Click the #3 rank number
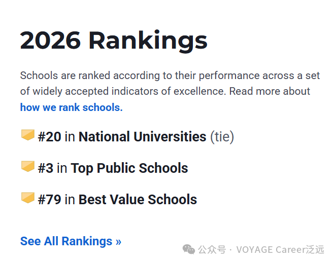Image resolution: width=335 pixels, height=263 pixels. tap(45, 168)
